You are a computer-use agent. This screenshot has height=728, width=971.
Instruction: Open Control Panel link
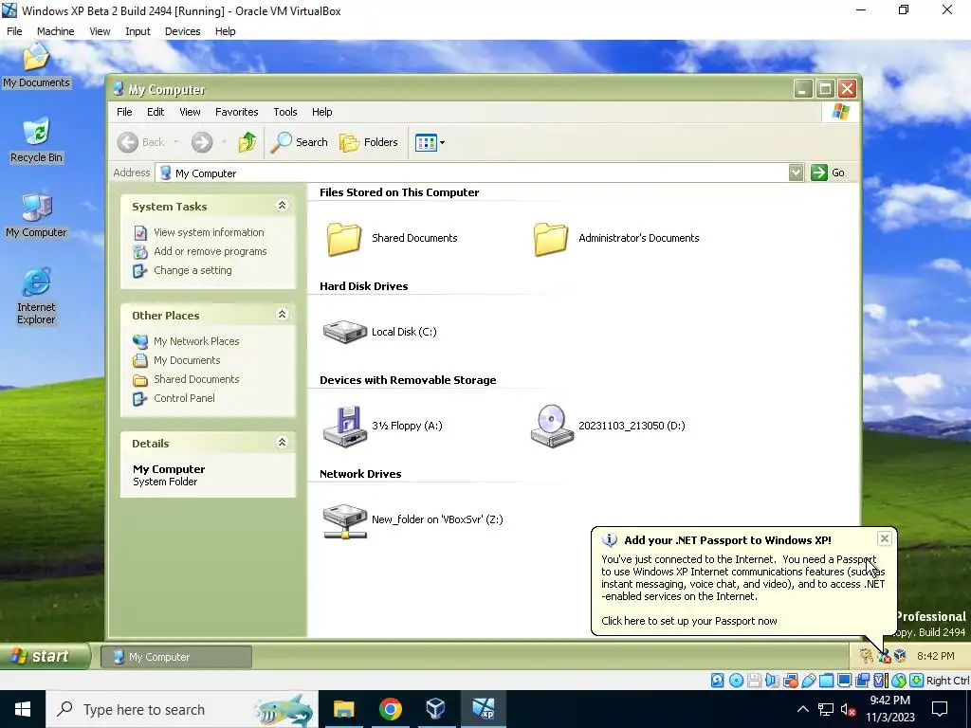point(184,398)
